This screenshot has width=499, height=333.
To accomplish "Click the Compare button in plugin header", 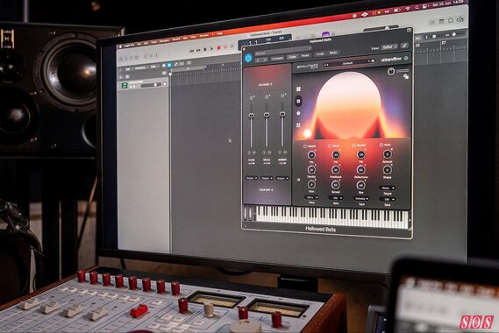I will (x=277, y=58).
